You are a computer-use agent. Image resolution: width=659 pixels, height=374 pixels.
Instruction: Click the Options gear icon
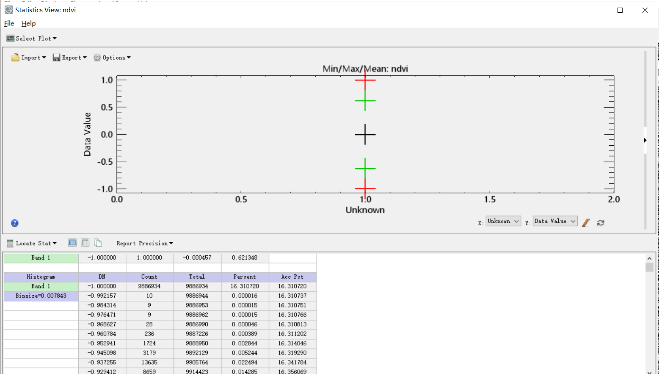97,58
